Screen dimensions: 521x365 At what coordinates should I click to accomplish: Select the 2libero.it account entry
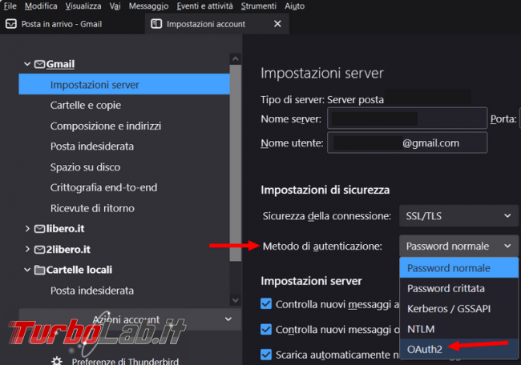point(68,249)
